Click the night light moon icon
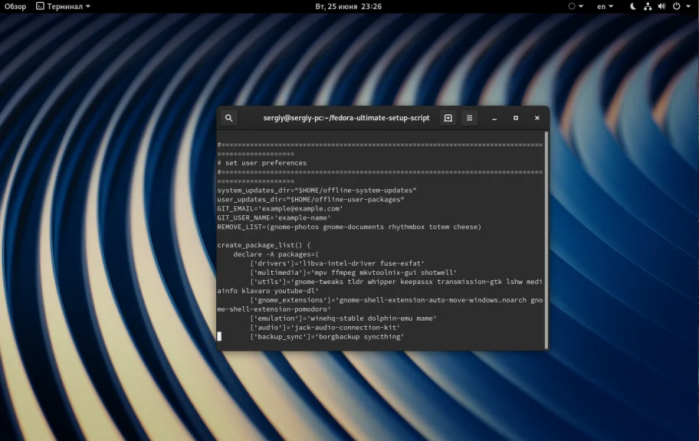 coord(633,6)
